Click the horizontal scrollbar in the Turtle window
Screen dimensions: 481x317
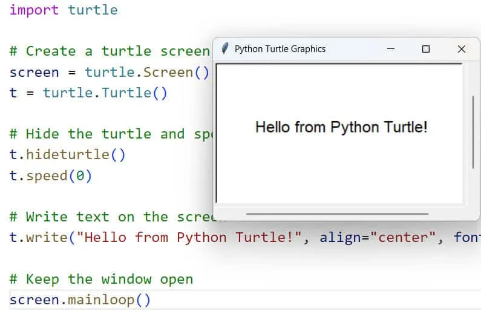tap(337, 214)
